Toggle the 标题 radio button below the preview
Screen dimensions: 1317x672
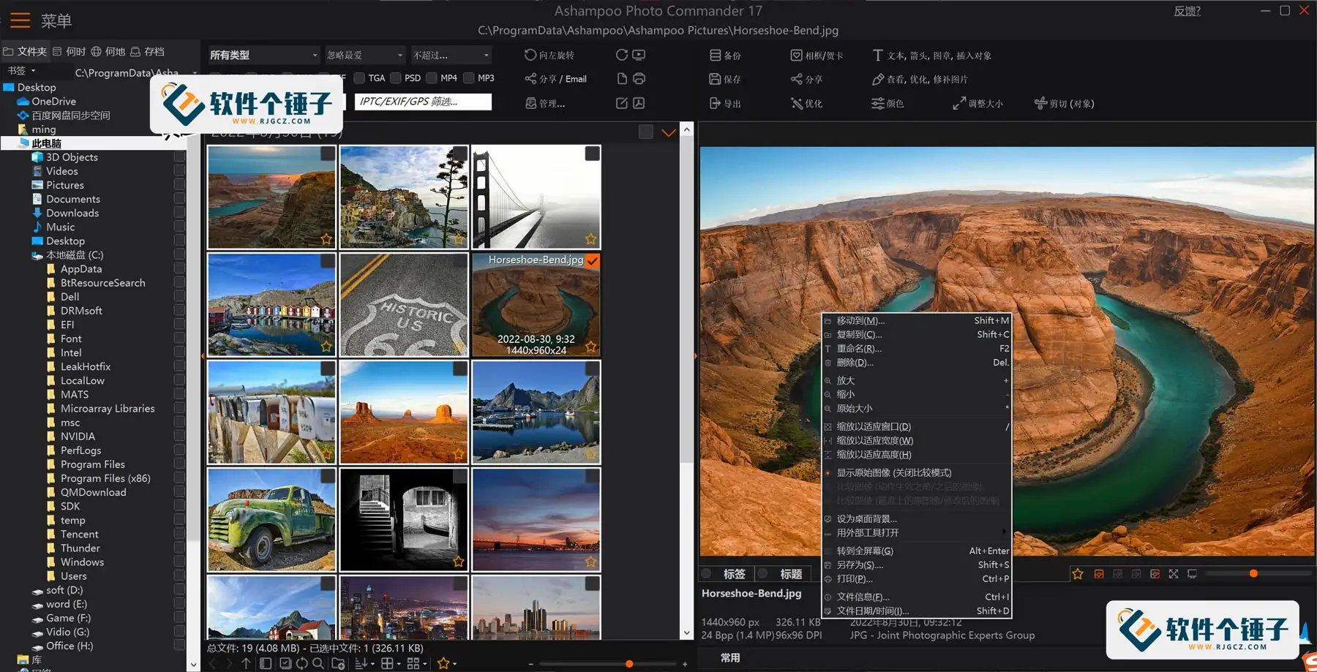click(763, 574)
